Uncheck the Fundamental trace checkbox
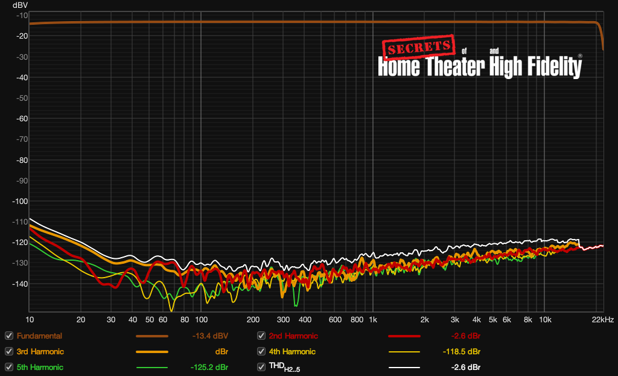The width and height of the screenshot is (618, 376). click(8, 336)
